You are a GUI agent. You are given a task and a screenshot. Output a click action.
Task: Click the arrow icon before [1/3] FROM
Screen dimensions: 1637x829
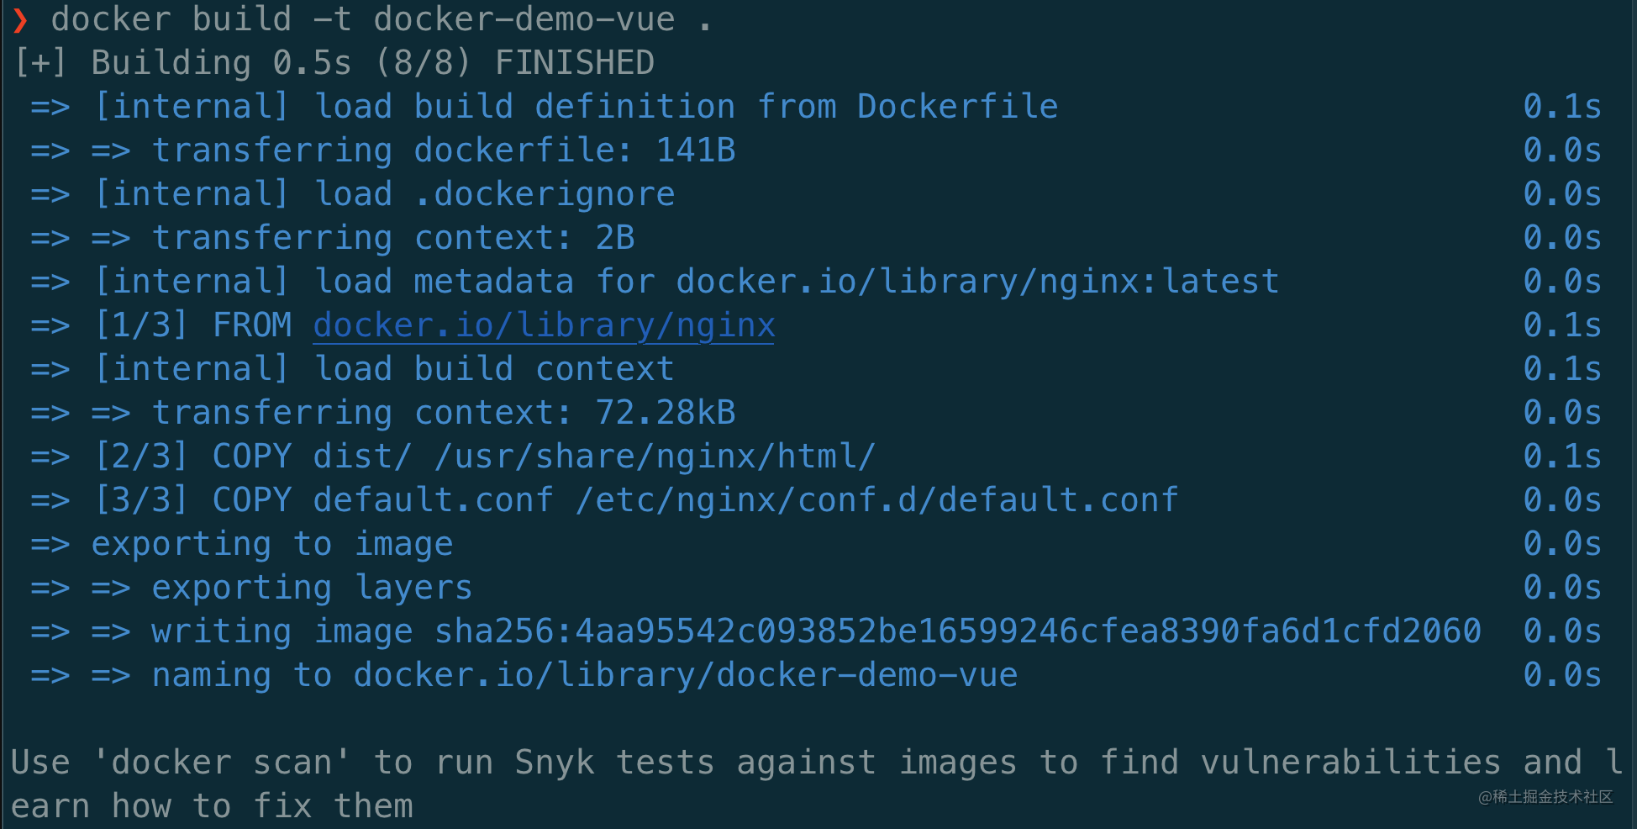[x=50, y=326]
